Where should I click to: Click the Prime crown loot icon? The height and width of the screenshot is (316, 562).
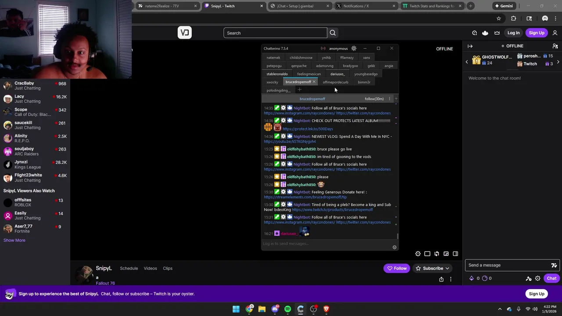point(497,33)
